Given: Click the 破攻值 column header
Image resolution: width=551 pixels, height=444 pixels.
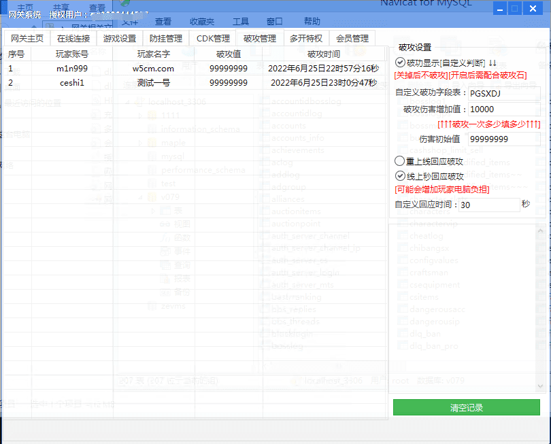Looking at the screenshot, I should click(x=229, y=54).
